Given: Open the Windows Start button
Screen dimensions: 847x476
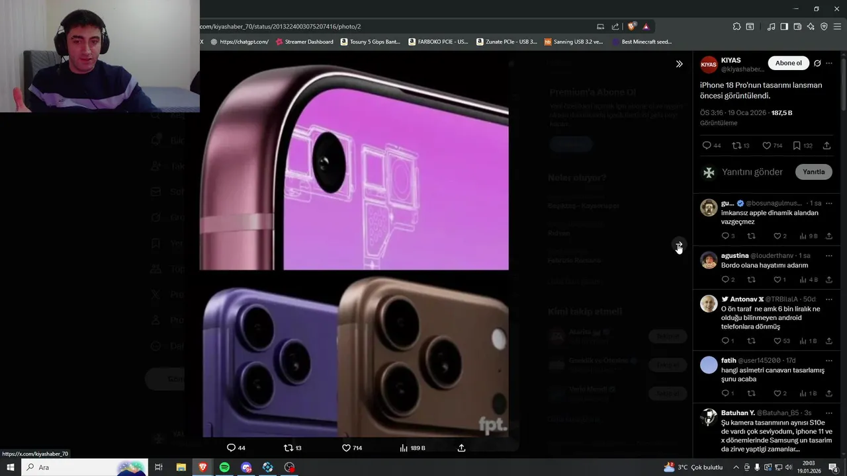Looking at the screenshot, I should pos(11,467).
